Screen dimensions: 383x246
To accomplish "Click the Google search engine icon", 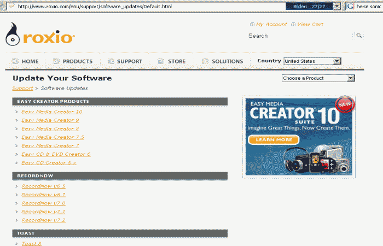I will (x=350, y=6).
